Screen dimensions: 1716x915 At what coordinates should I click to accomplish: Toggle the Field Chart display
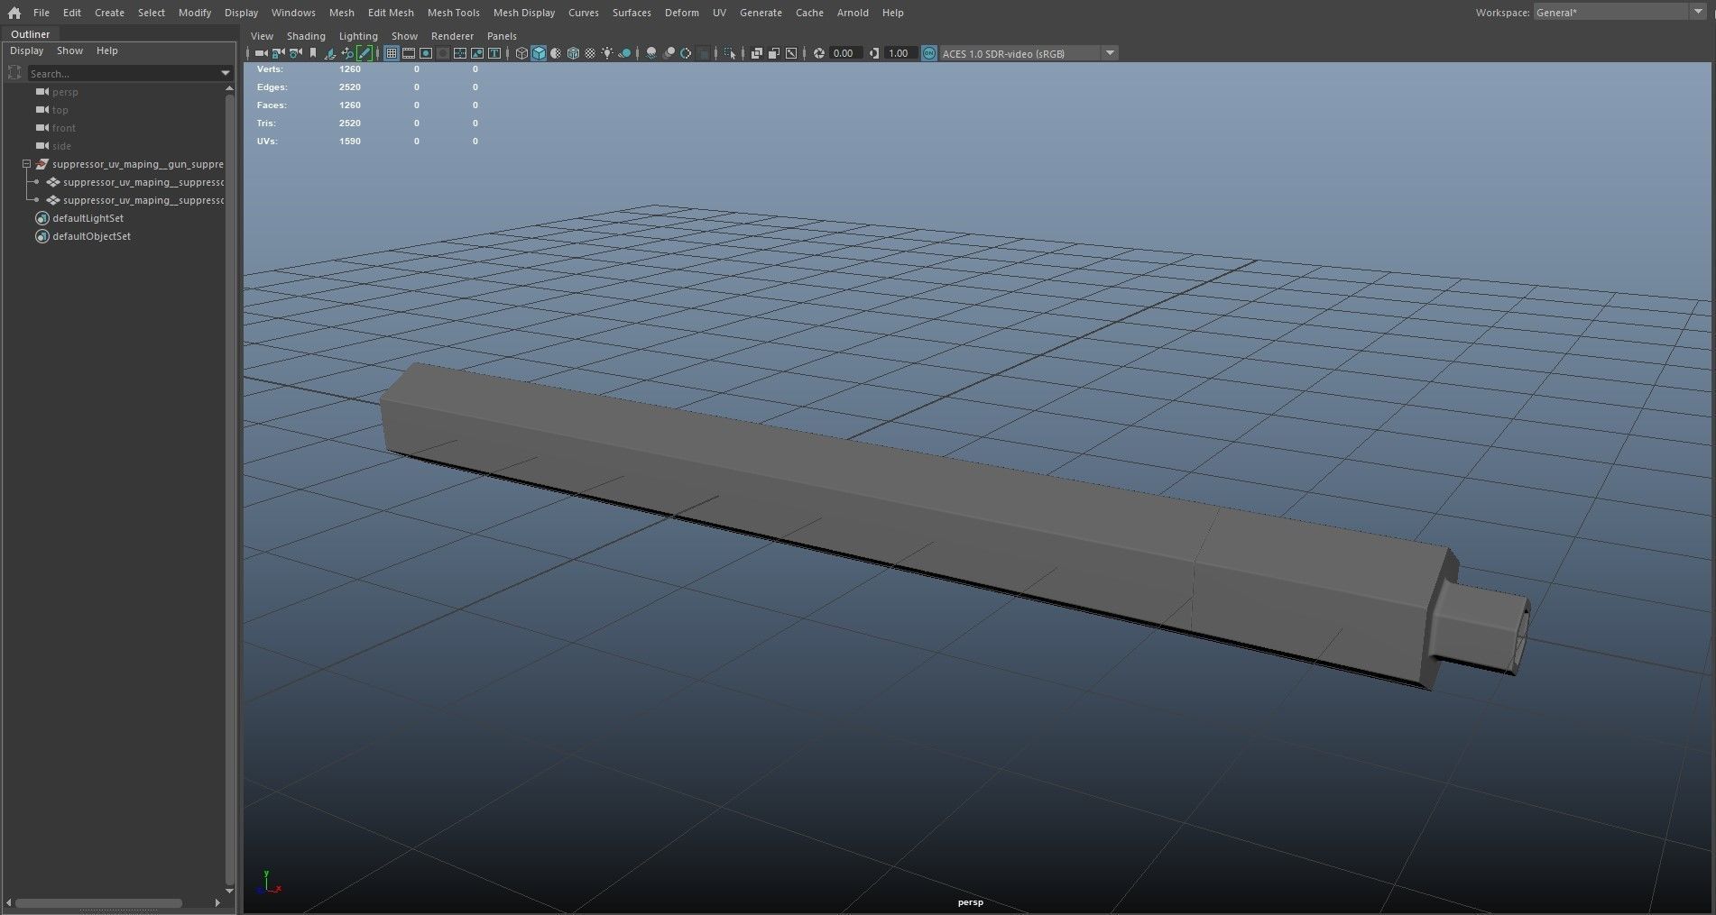[460, 53]
